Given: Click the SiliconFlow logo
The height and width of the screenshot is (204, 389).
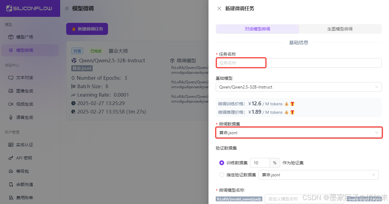Looking at the screenshot, I should tap(29, 8).
